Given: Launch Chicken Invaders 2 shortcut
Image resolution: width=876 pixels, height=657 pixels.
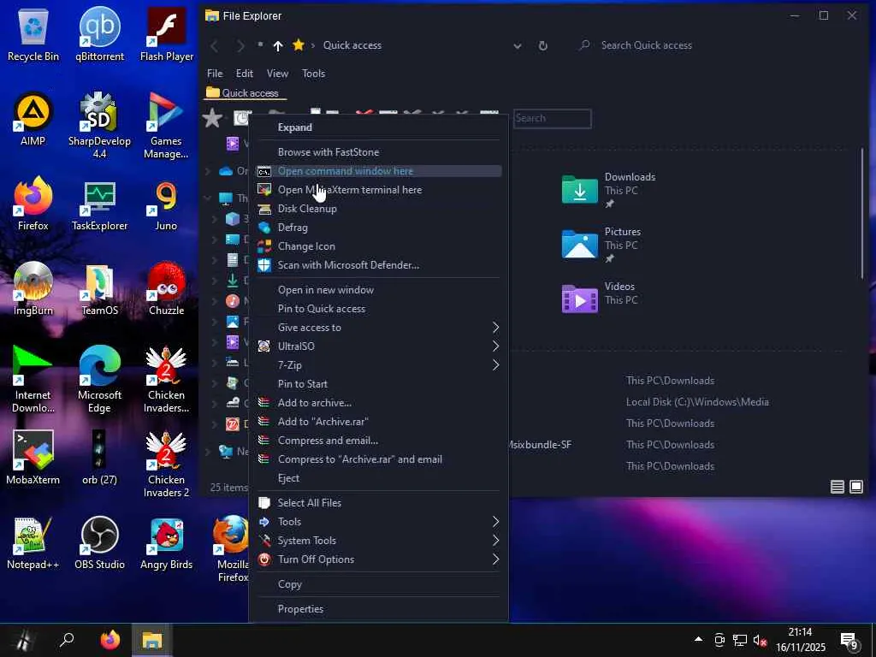Looking at the screenshot, I should (166, 465).
